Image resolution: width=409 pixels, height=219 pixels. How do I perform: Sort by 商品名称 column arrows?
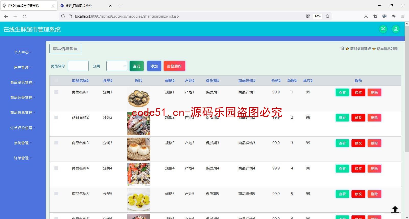[88, 81]
